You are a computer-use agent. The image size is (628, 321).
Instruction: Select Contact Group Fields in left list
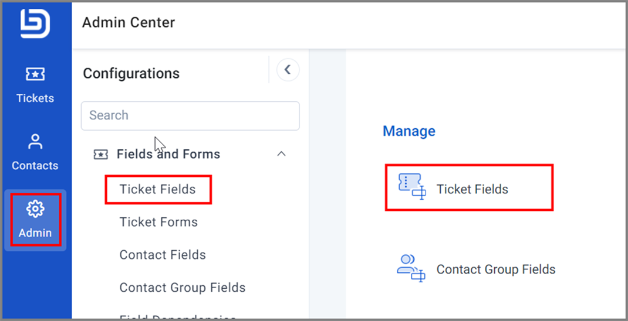click(183, 288)
